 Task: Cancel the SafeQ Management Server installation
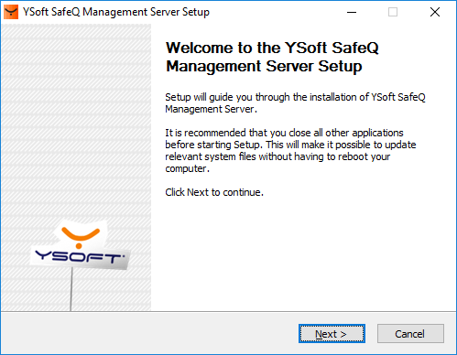tap(410, 334)
